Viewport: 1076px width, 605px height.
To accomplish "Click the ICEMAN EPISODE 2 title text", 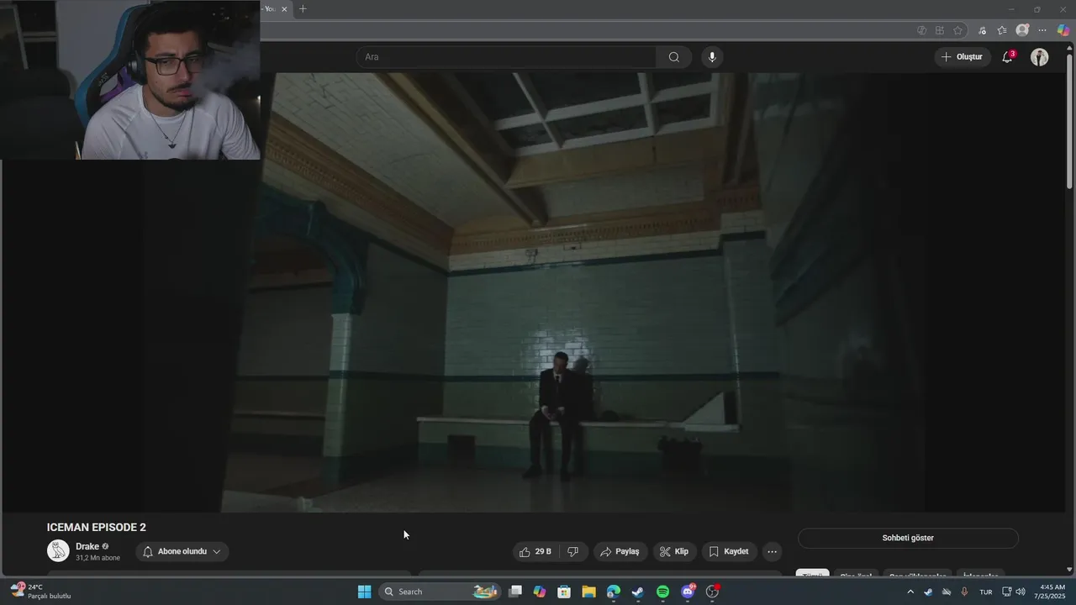I will point(97,528).
